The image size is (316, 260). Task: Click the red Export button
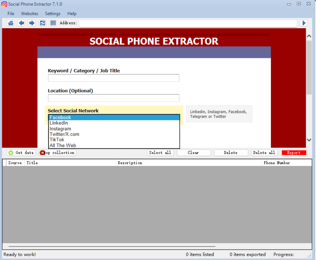click(x=294, y=153)
